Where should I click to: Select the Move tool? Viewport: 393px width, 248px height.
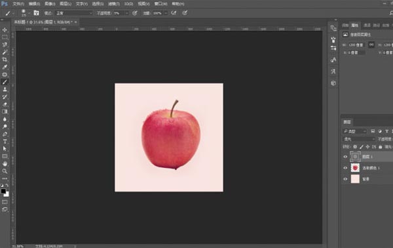click(5, 30)
